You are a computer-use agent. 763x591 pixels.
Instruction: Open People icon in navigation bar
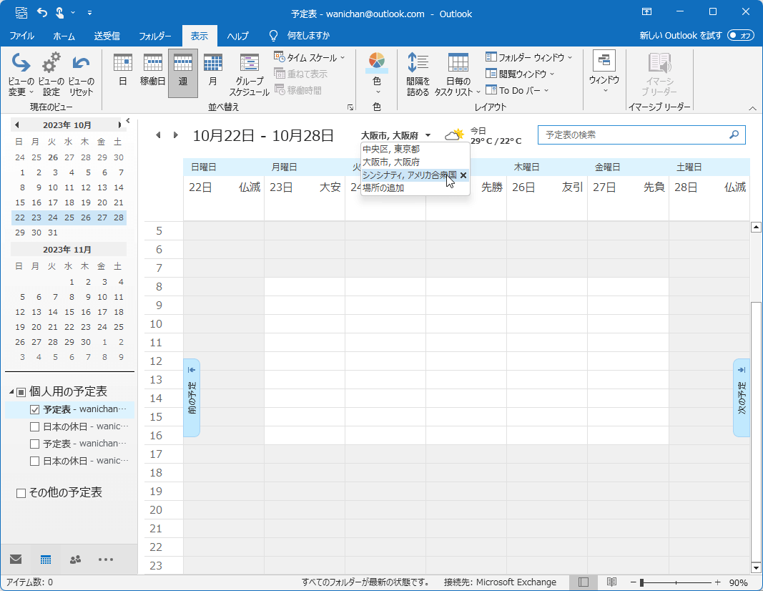click(76, 560)
